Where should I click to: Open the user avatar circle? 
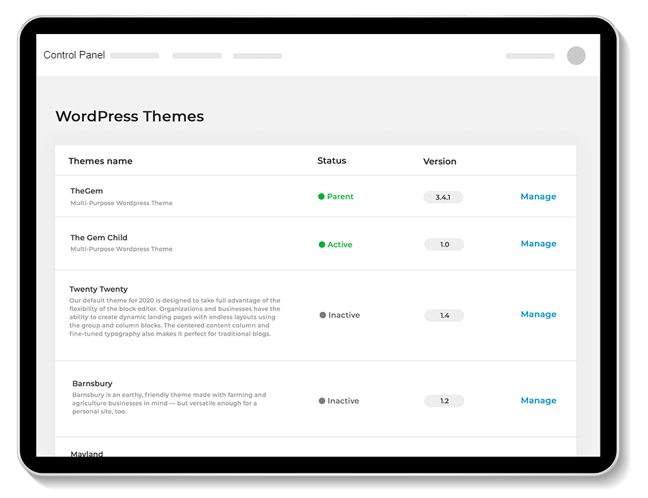point(575,56)
